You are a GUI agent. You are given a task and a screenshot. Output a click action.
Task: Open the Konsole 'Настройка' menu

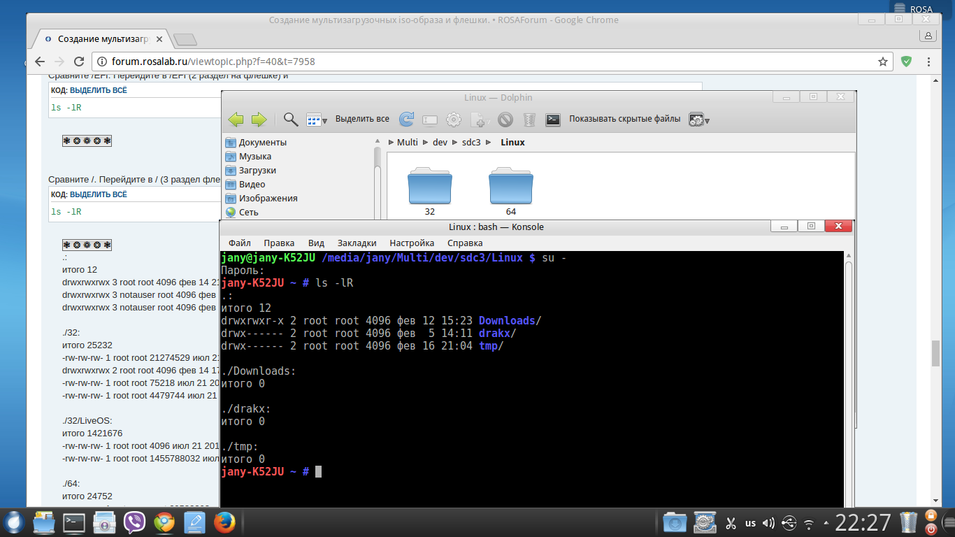pos(412,243)
